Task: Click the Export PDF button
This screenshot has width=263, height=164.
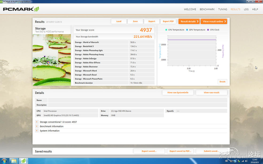Action: click(168, 21)
